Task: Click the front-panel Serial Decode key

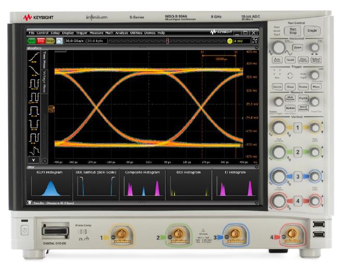Action: click(303, 108)
